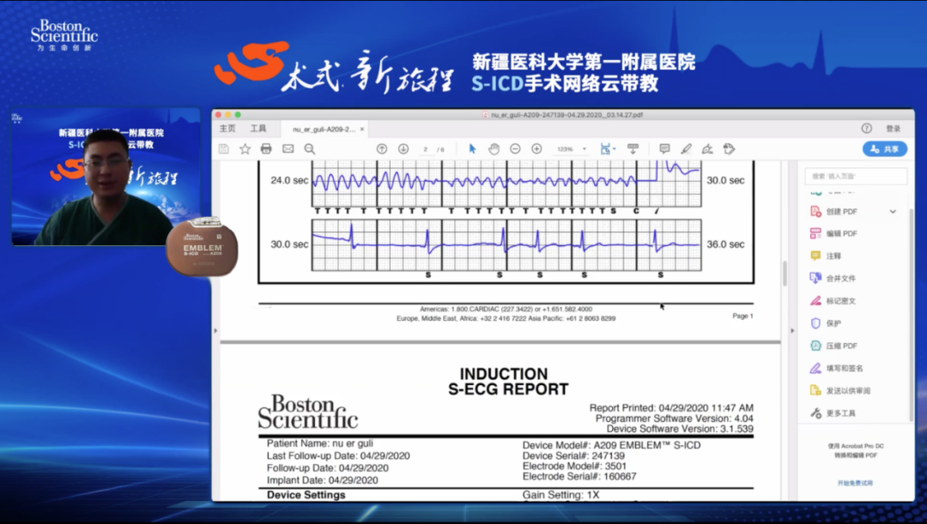Image resolution: width=927 pixels, height=524 pixels.
Task: Click the zoom out minus icon
Action: [515, 149]
